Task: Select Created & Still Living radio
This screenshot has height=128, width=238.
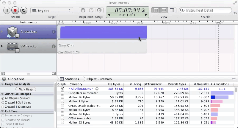Action: pyautogui.click(x=3, y=103)
